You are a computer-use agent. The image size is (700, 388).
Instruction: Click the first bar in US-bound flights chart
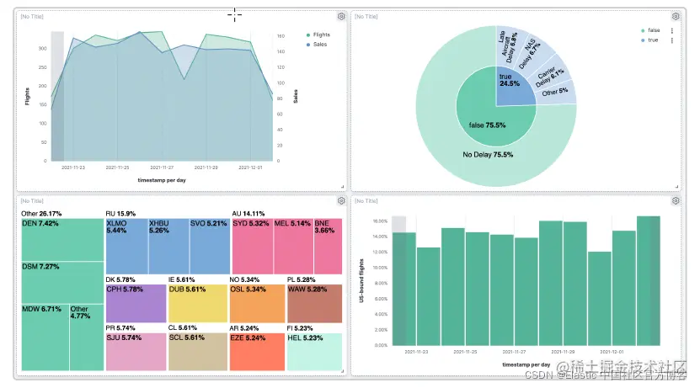[x=404, y=289]
